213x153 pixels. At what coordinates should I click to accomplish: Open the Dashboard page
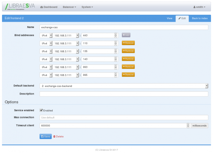point(49,7)
